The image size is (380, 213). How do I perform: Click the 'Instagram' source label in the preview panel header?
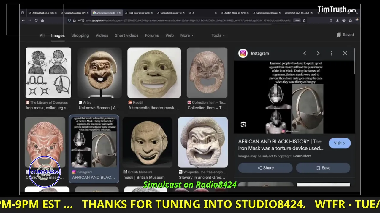pos(260,53)
